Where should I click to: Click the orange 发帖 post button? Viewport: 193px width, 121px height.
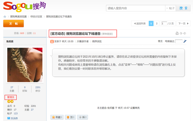(x=14, y=23)
